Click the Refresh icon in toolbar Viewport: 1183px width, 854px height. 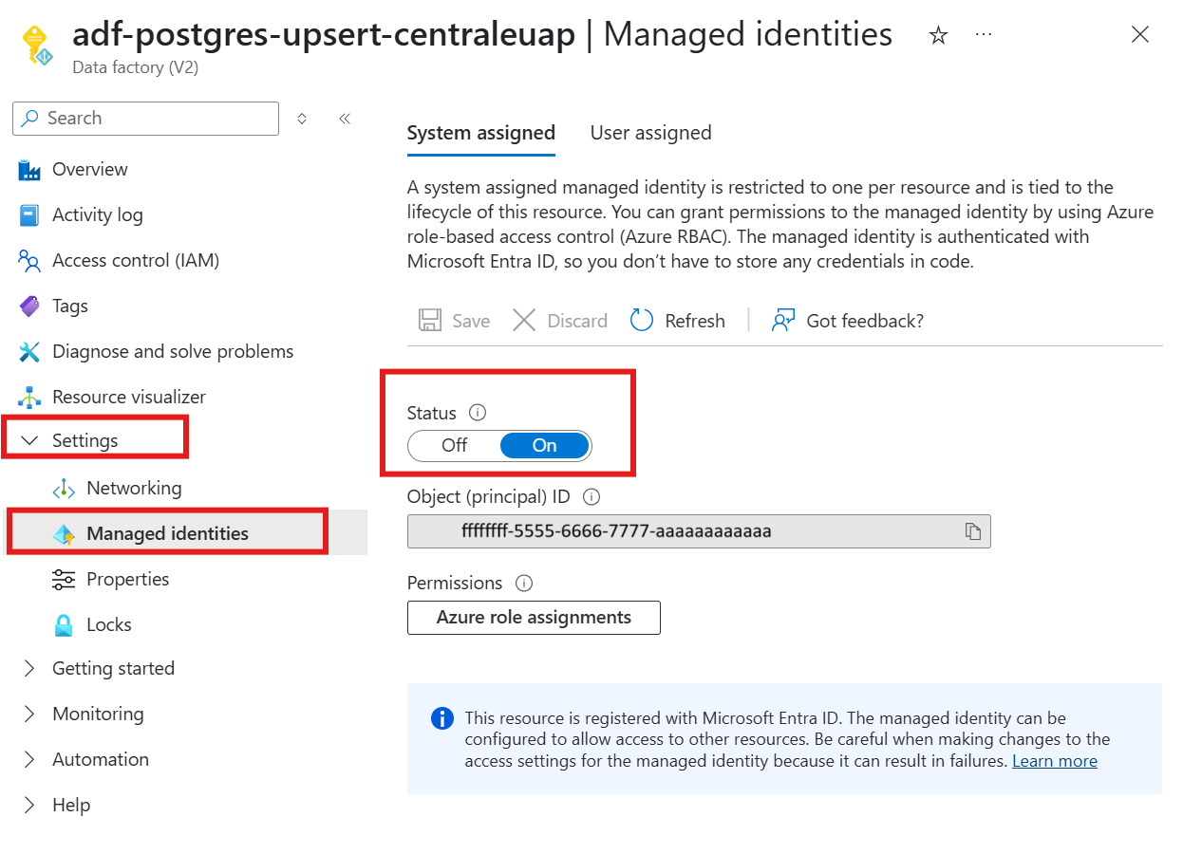pyautogui.click(x=643, y=321)
